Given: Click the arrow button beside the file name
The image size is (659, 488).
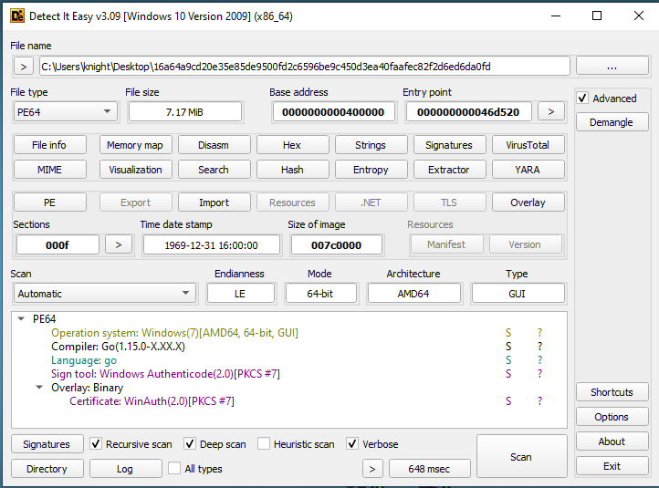Looking at the screenshot, I should click(24, 67).
